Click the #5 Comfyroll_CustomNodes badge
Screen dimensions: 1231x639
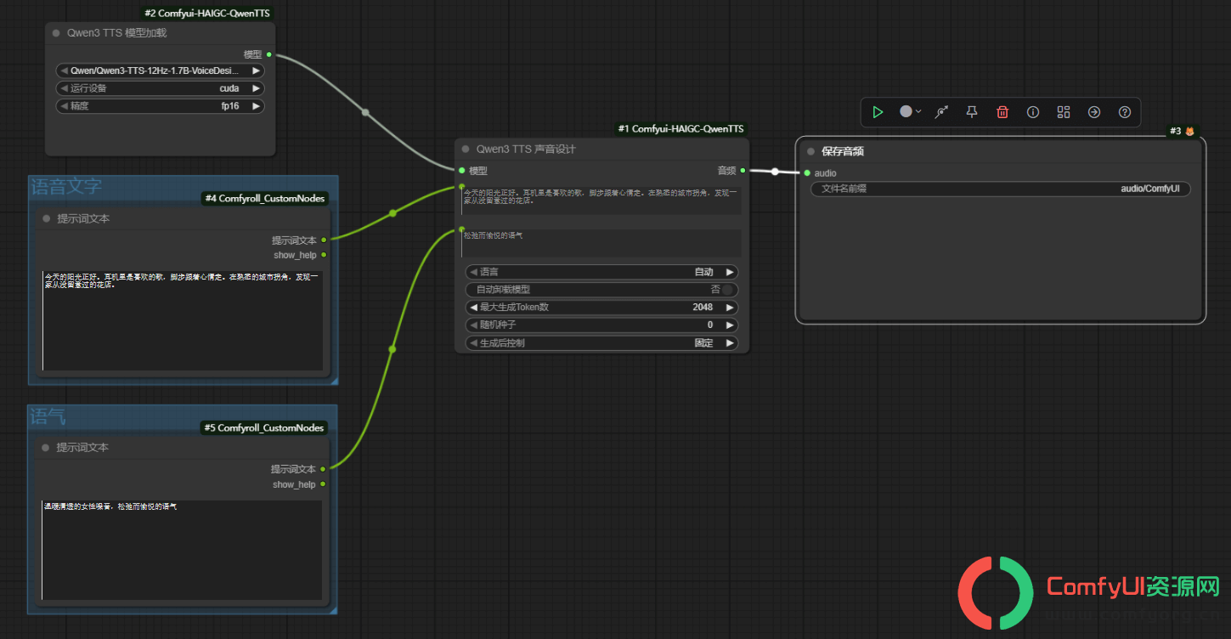pyautogui.click(x=264, y=428)
